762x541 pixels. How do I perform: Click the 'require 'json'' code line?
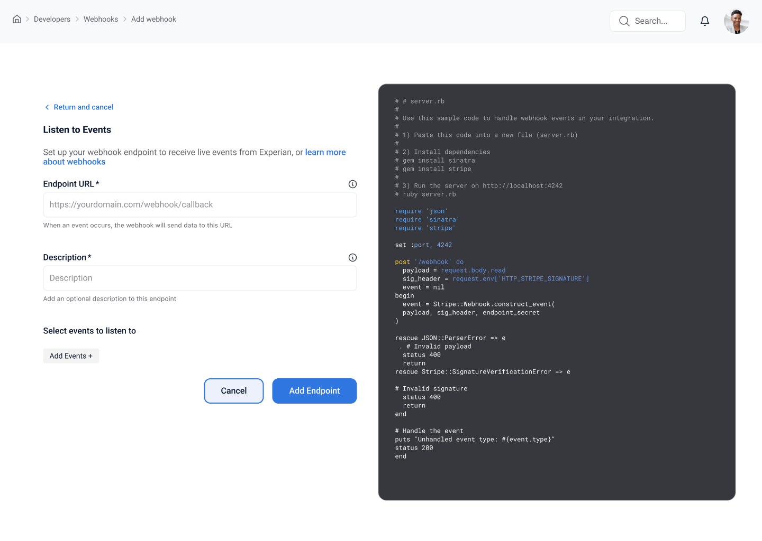click(x=421, y=211)
